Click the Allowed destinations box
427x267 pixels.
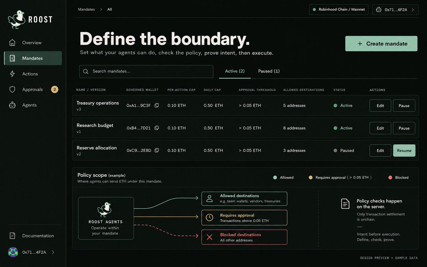[244, 199]
